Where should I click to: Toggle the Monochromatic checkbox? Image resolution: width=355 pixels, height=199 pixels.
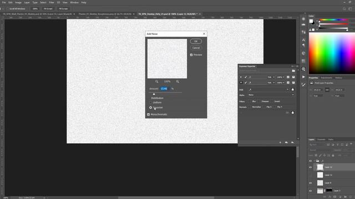pyautogui.click(x=149, y=114)
